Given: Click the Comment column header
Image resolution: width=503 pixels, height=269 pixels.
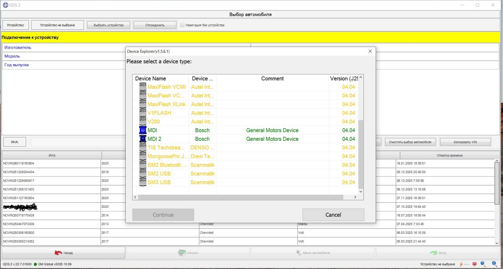Looking at the screenshot, I should coord(272,78).
